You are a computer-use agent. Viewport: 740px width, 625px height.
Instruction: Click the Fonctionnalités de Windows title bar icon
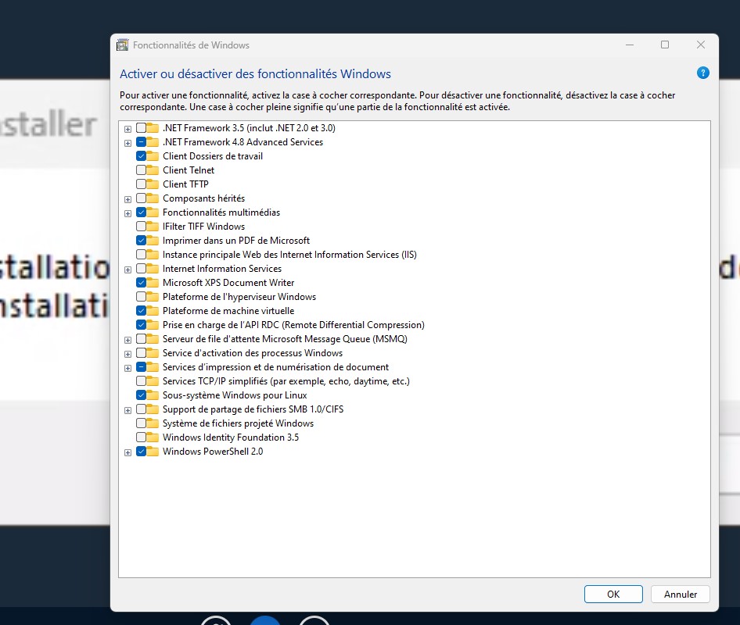[123, 45]
